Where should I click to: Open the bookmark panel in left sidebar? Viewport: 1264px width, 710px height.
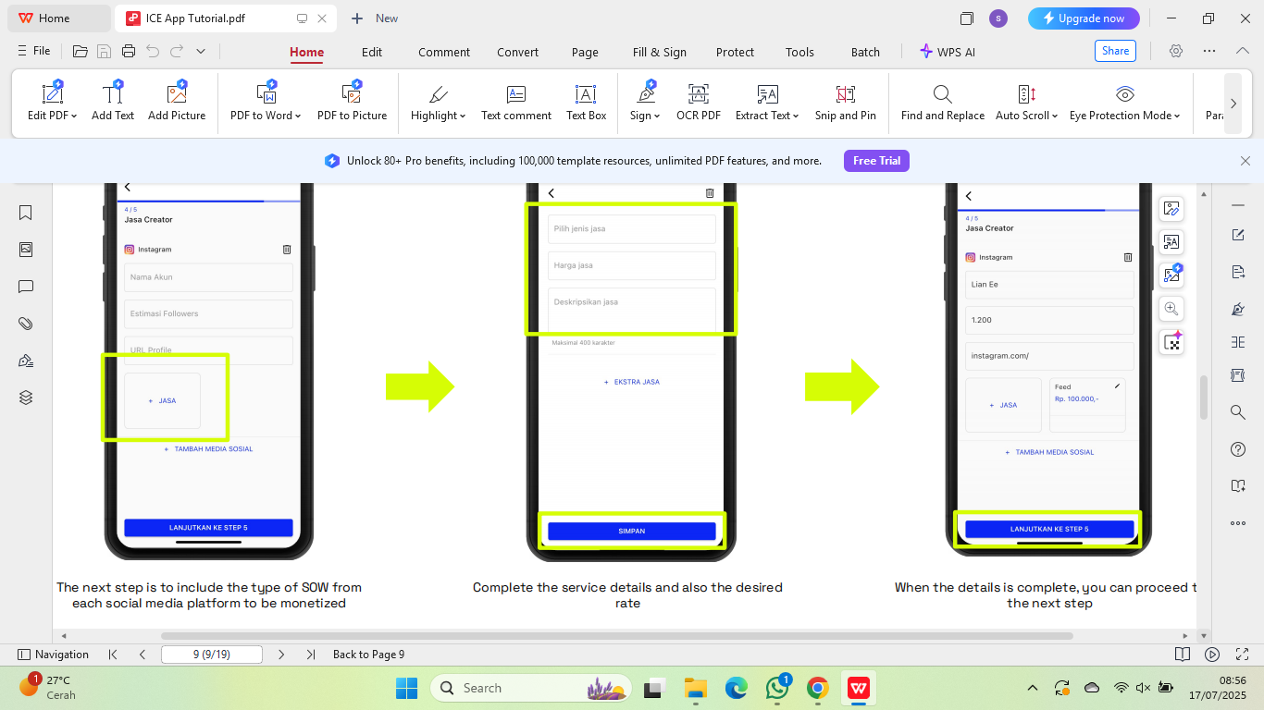(x=26, y=213)
